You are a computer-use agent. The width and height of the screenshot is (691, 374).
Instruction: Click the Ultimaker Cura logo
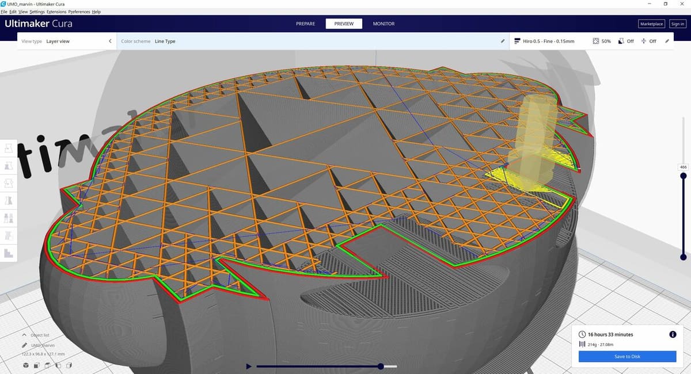[x=38, y=24]
